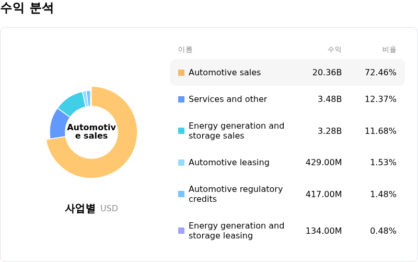Select the Automotive sales row
Image resolution: width=418 pixels, height=262 pixels.
coord(287,72)
